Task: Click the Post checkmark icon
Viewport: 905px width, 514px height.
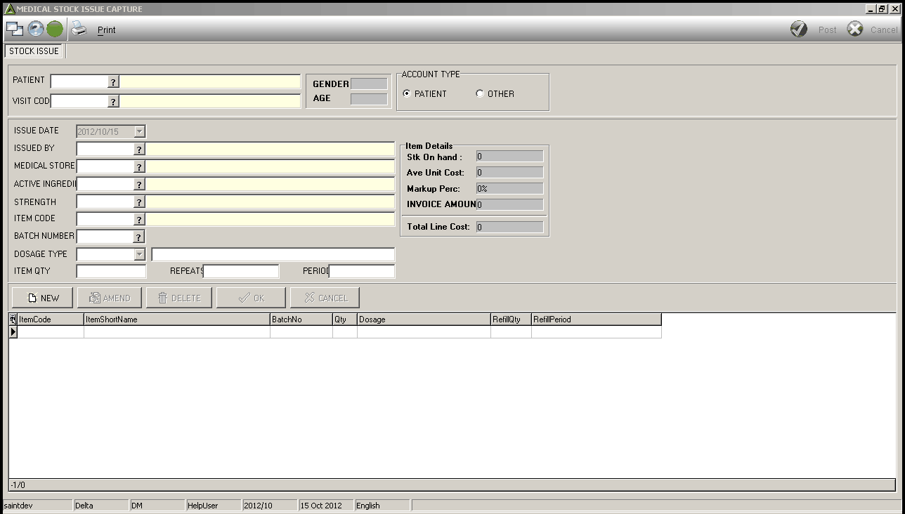Action: [799, 29]
